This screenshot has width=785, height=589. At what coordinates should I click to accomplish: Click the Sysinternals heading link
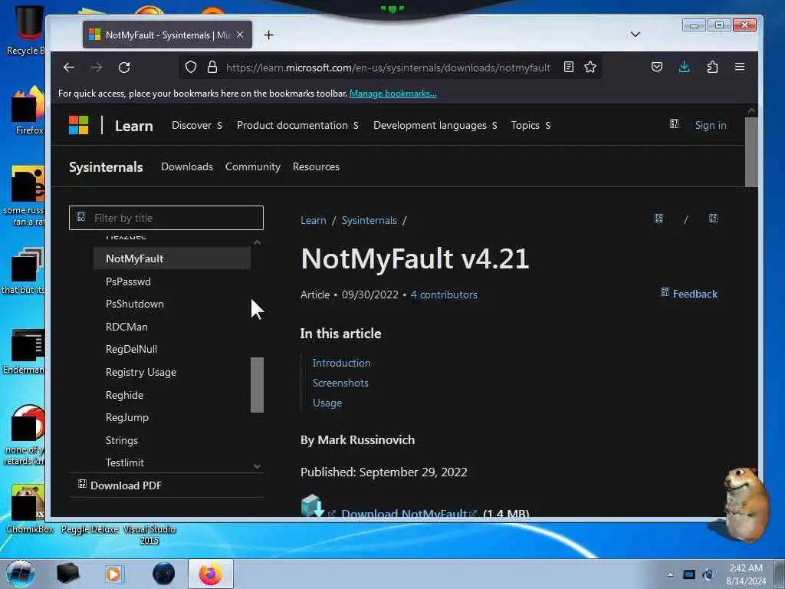coord(106,166)
